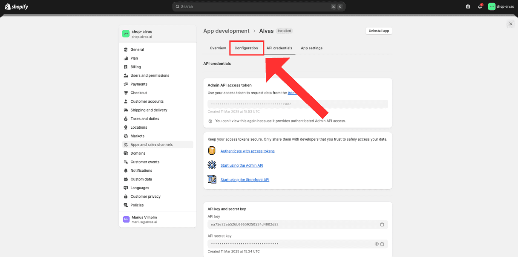Viewport: 518px width, 257px height.
Task: Reveal the API secret key with the eye icon
Action: click(x=377, y=244)
